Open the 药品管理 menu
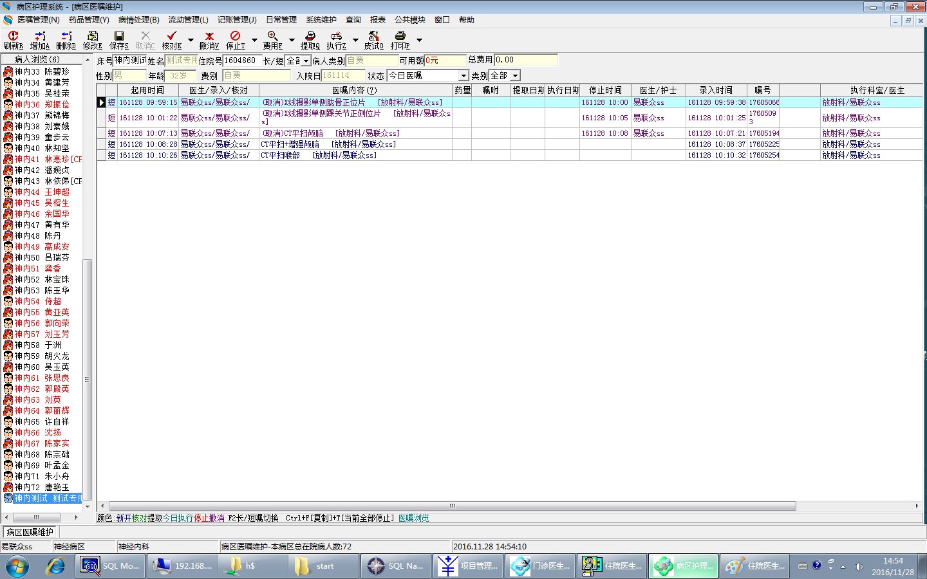 pyautogui.click(x=89, y=20)
